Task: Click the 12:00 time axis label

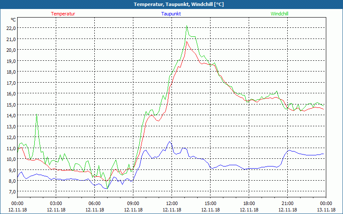Action: pos(172,204)
